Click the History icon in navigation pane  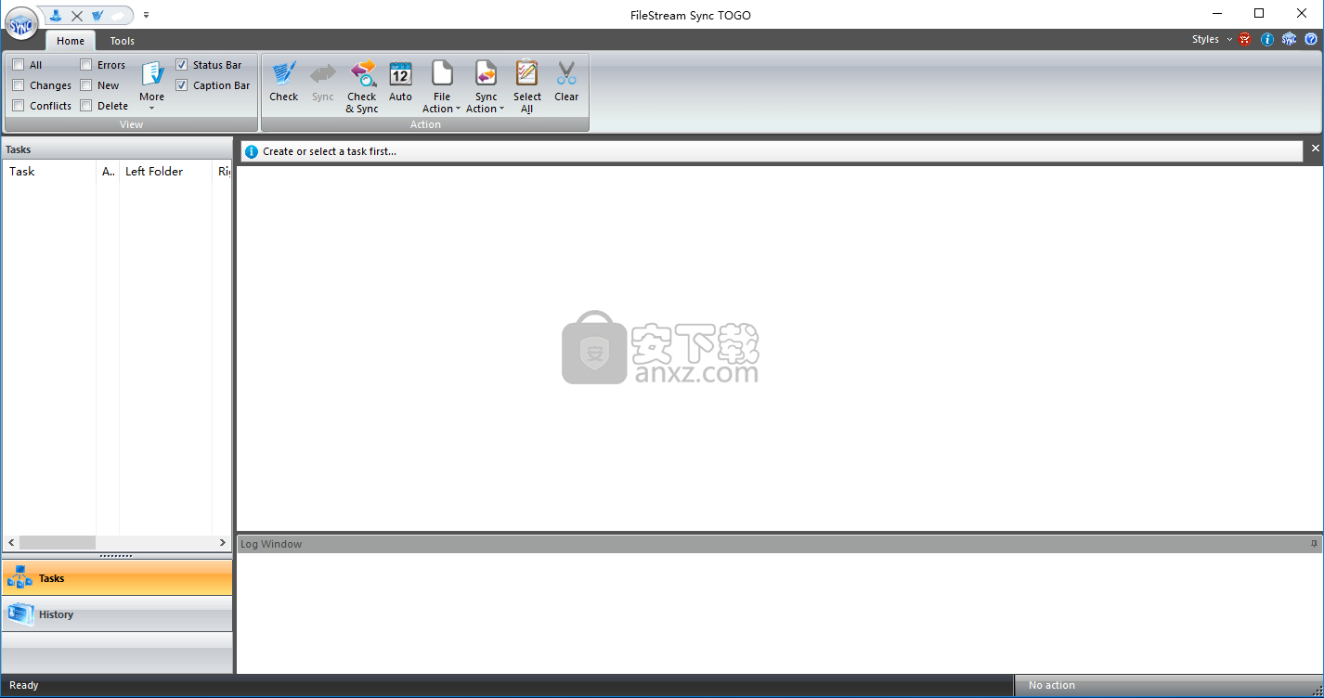click(20, 614)
